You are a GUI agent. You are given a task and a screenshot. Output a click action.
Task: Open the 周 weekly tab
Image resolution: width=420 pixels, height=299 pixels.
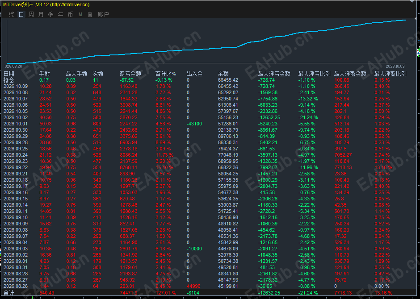[x=31, y=14]
